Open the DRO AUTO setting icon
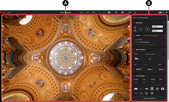The image size is (169, 102). [152, 89]
